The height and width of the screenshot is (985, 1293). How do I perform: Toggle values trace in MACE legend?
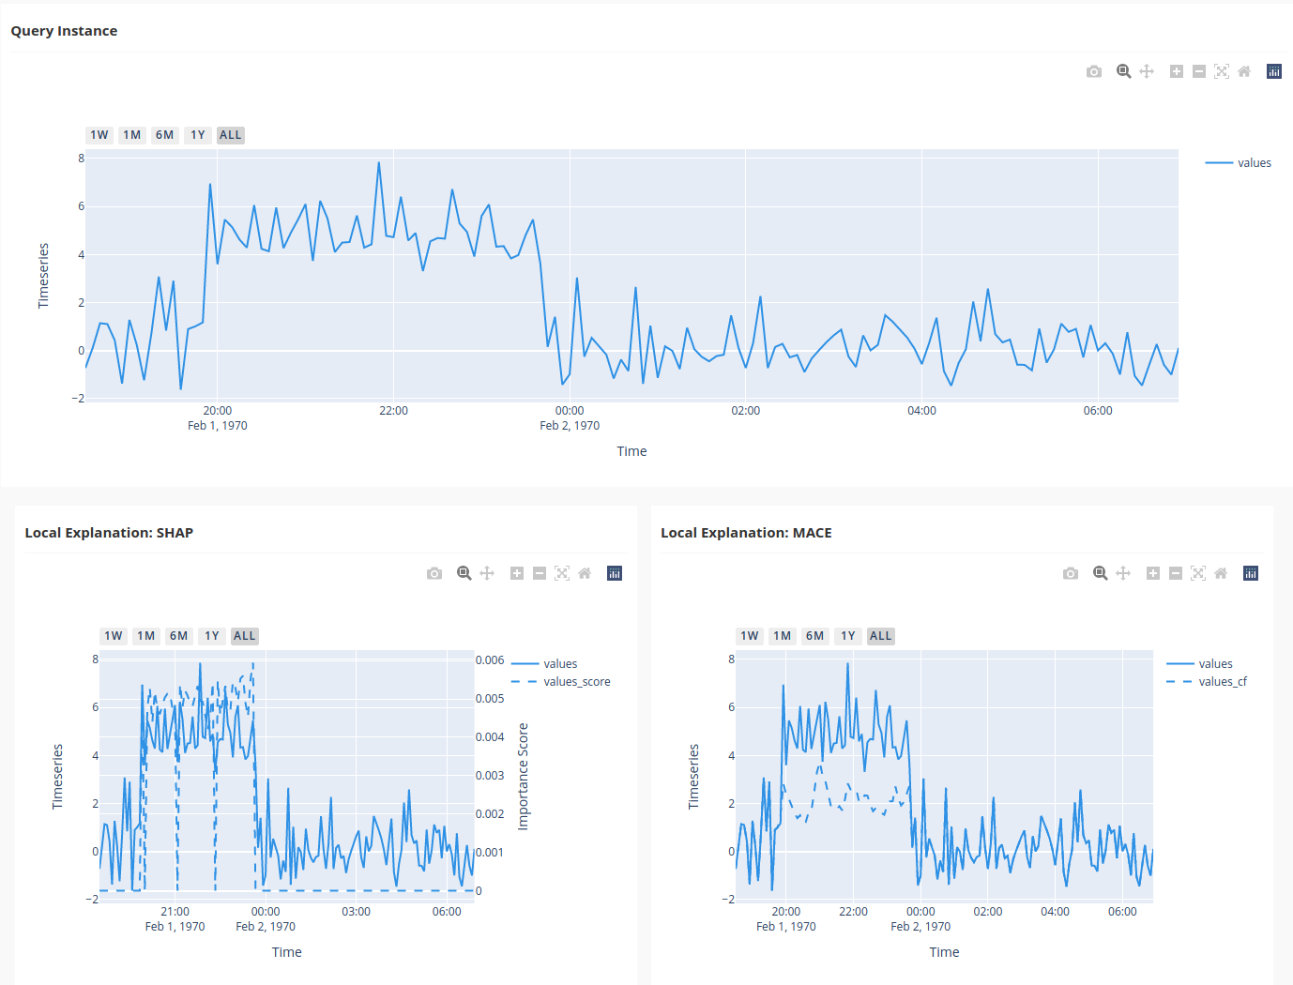coord(1200,664)
